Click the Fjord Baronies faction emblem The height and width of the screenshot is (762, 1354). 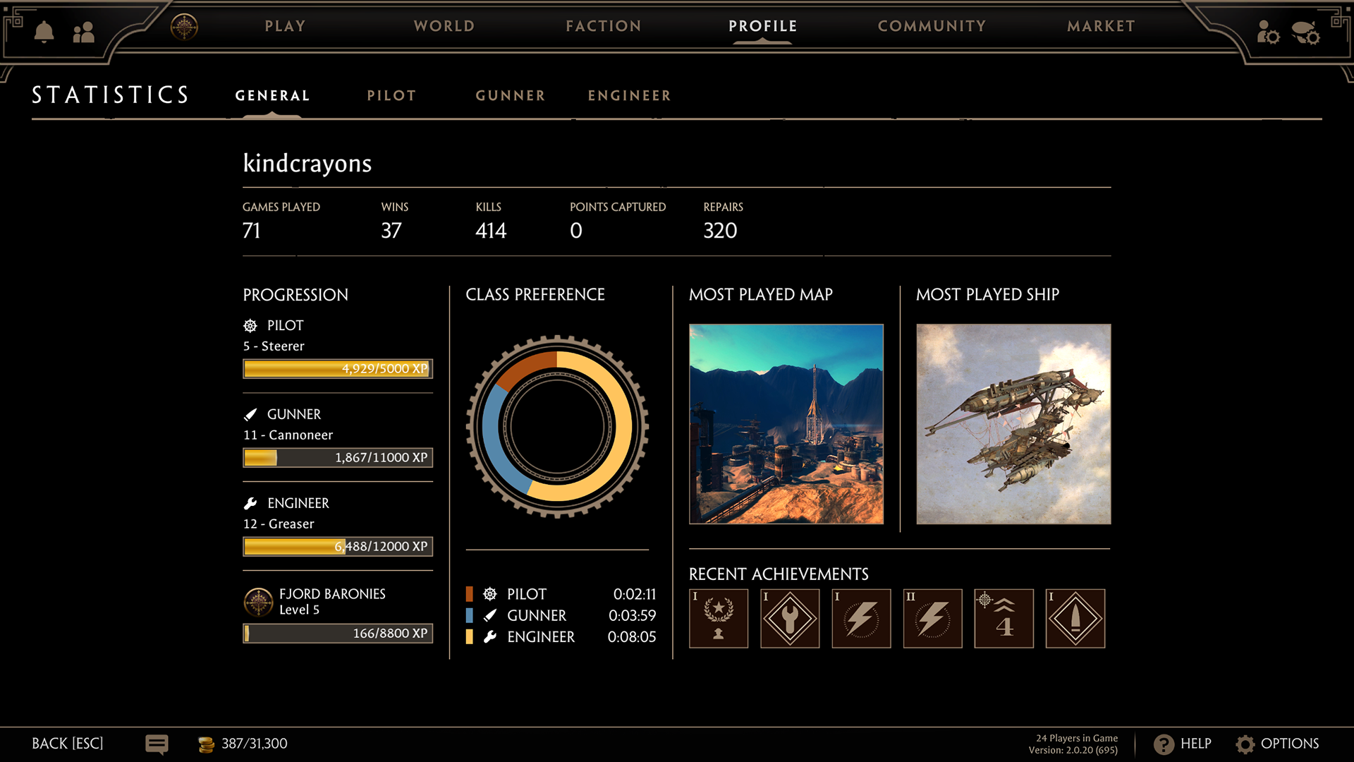[258, 602]
